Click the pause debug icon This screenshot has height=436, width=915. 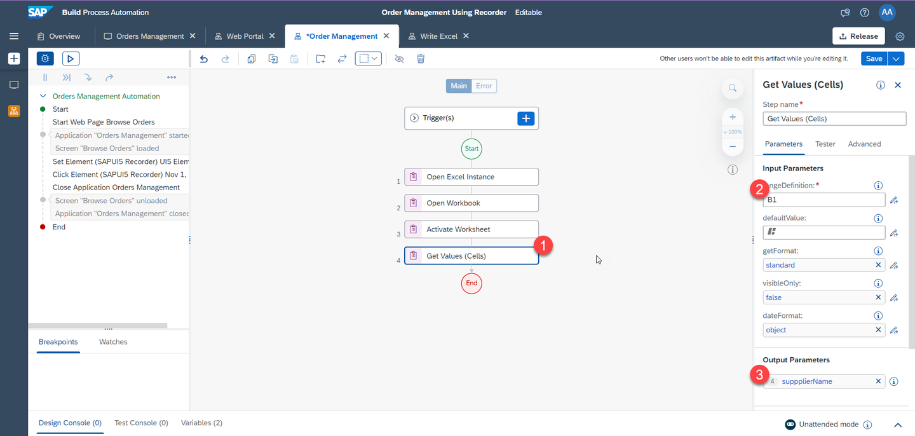point(45,78)
